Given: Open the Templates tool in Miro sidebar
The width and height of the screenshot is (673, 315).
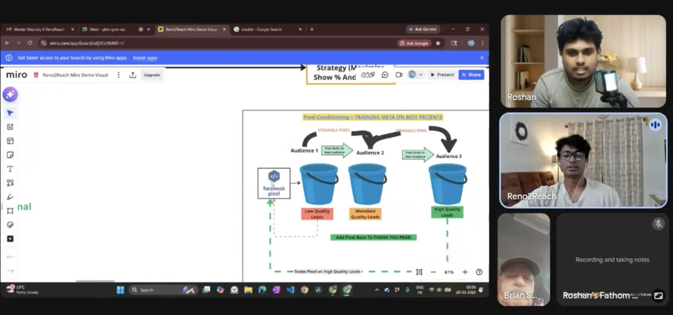Looking at the screenshot, I should point(10,141).
